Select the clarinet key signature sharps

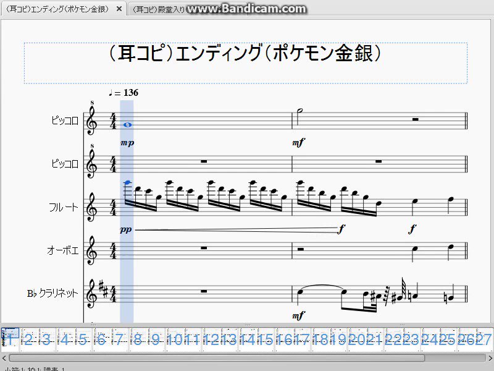(x=103, y=289)
